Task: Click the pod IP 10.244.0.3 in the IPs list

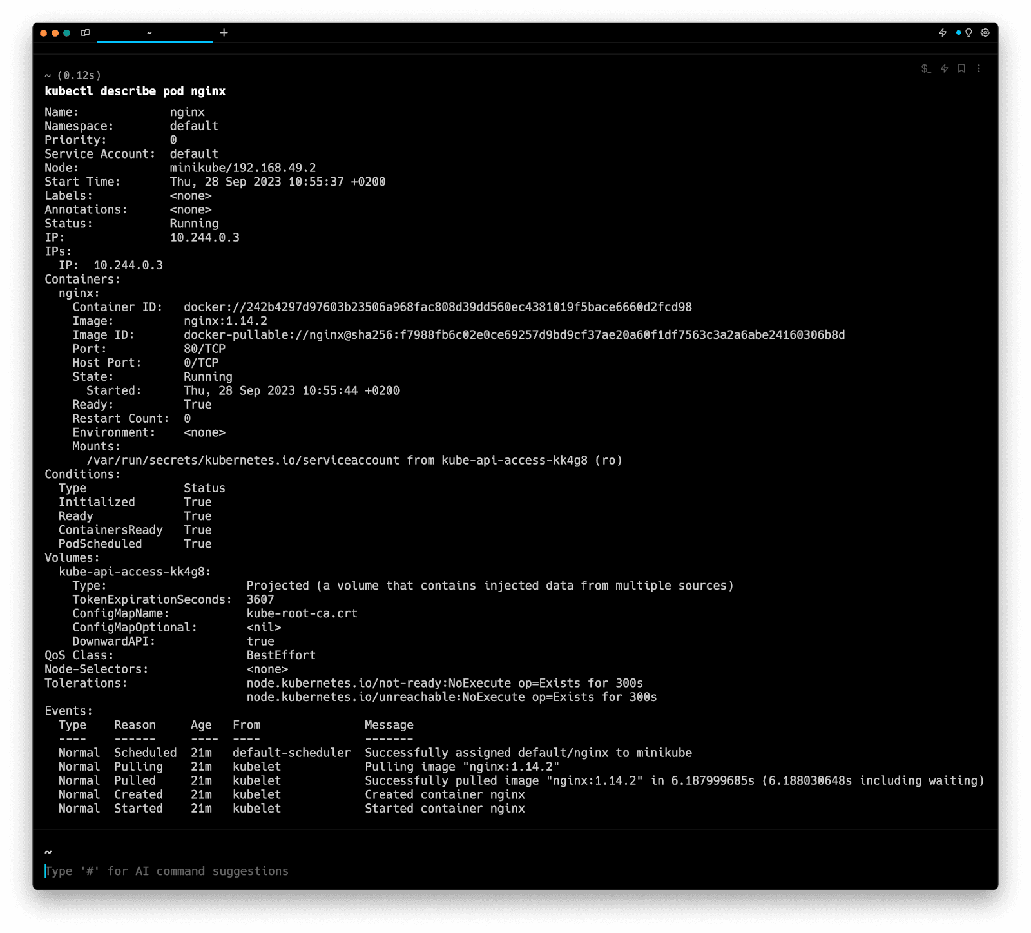Action: (128, 265)
